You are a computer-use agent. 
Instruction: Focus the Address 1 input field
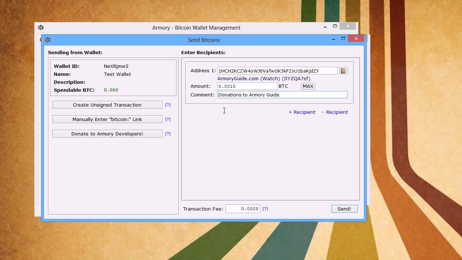click(277, 71)
